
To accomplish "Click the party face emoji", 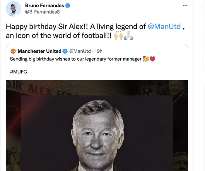I will point(146,59).
